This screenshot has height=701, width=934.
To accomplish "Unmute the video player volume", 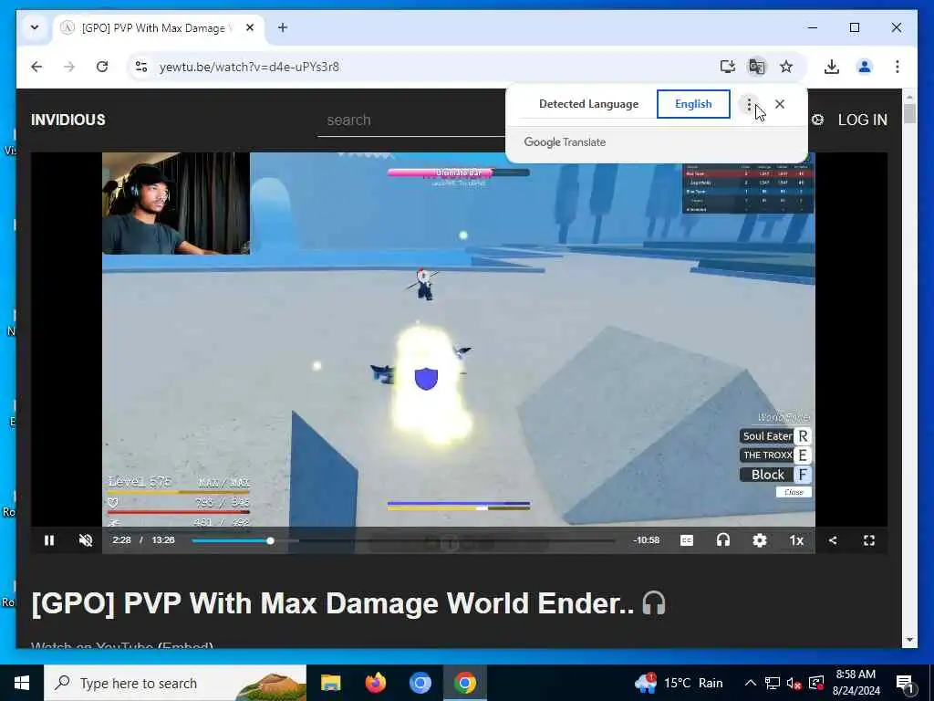I will (86, 540).
